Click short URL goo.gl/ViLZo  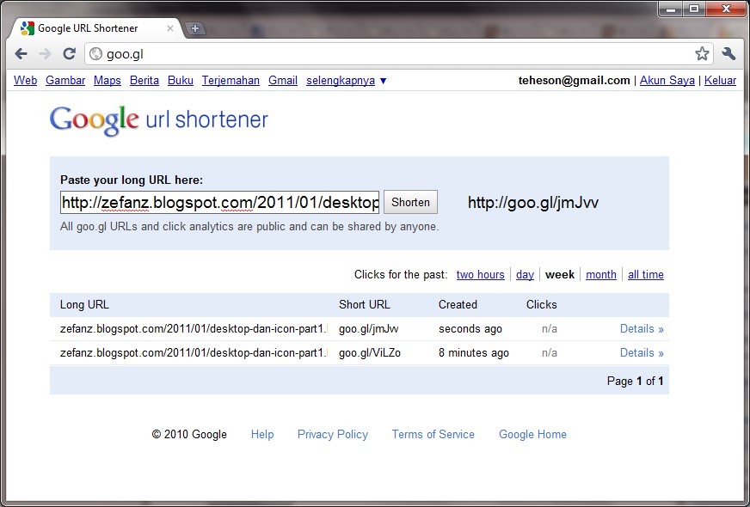(370, 352)
